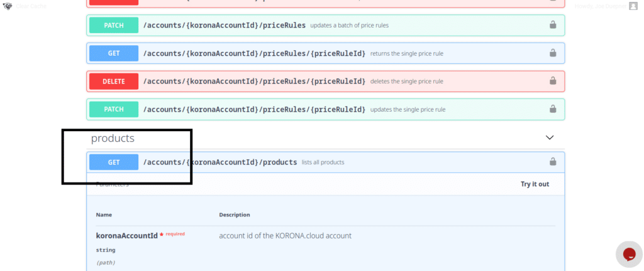Screen dimensions: 644x271
Task: Open the products section heading
Action: click(x=113, y=137)
